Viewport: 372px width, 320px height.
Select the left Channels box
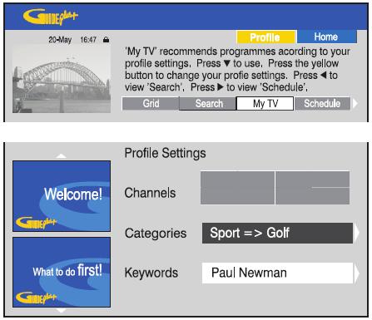pos(237,188)
